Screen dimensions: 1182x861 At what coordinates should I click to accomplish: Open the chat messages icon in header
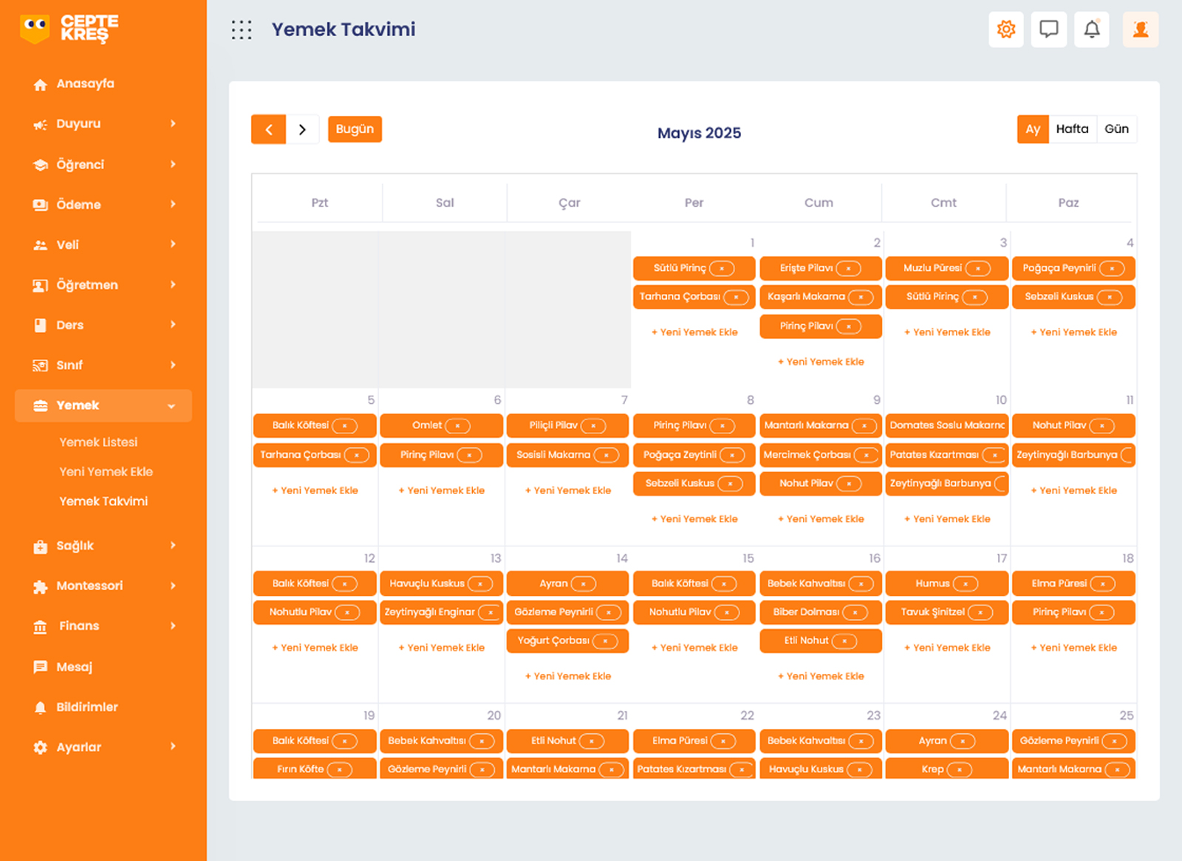coord(1048,30)
